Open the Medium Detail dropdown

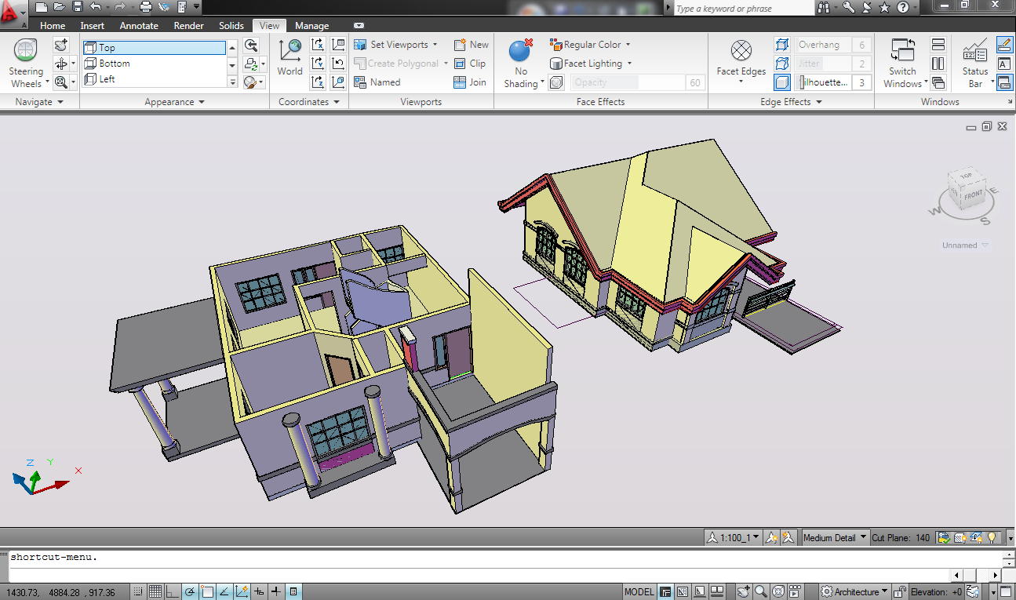[x=836, y=538]
